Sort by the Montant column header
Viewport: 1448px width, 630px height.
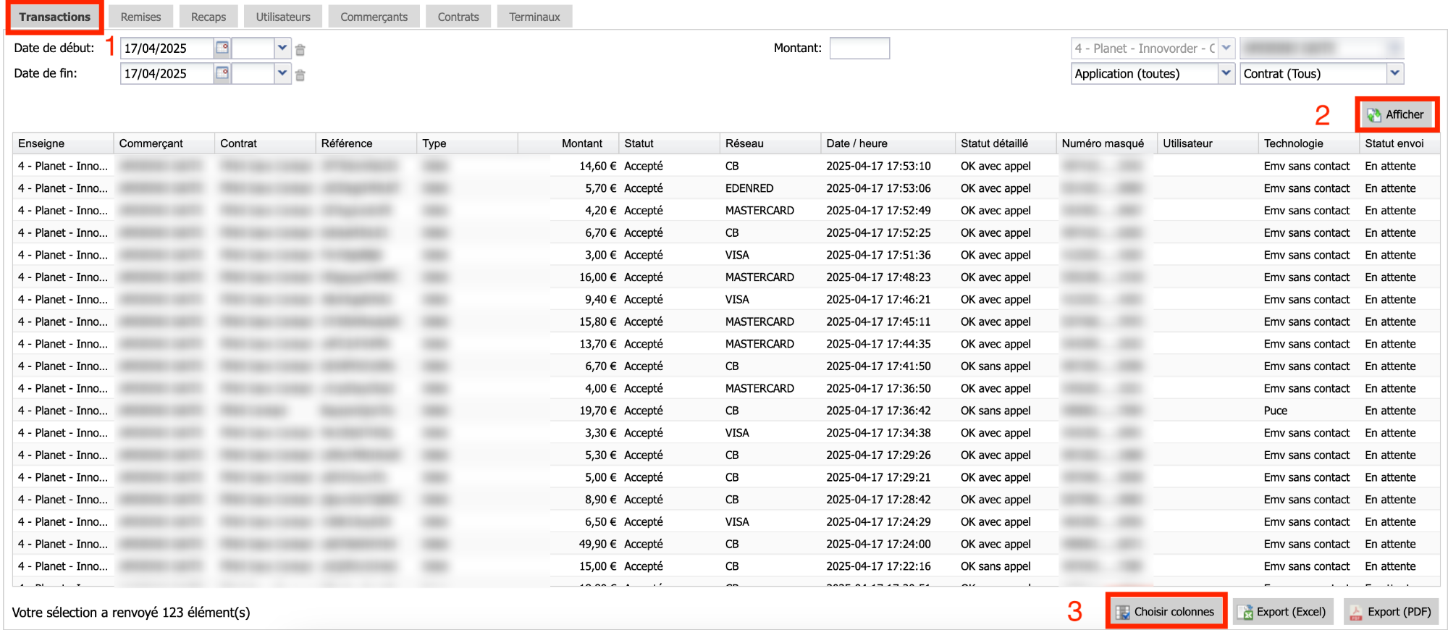[581, 143]
